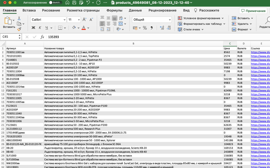Viewport: 270px width, 168px height.
Task: Click the Name Box showing C45
Action: [11, 37]
